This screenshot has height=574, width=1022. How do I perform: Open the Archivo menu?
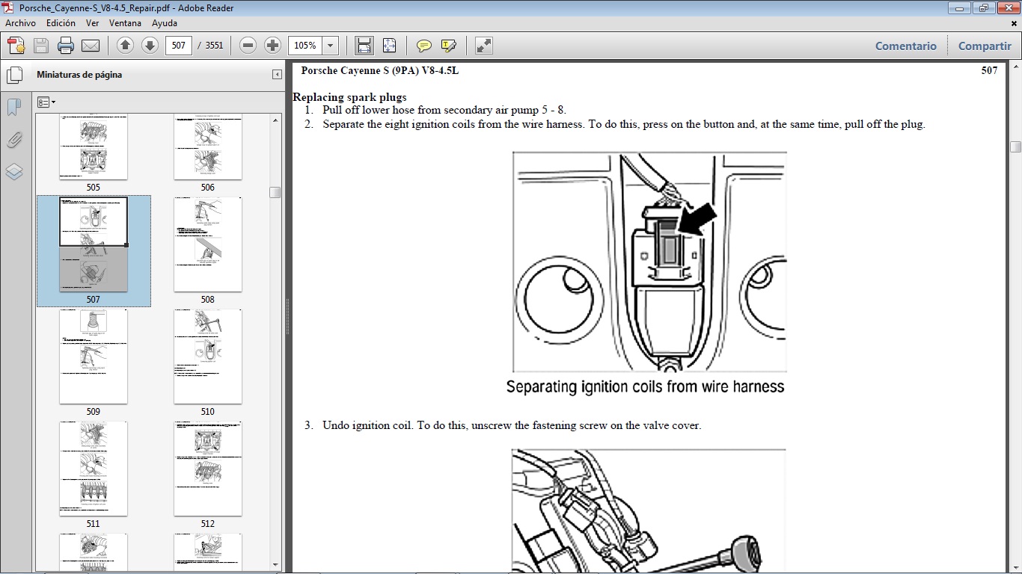tap(20, 23)
